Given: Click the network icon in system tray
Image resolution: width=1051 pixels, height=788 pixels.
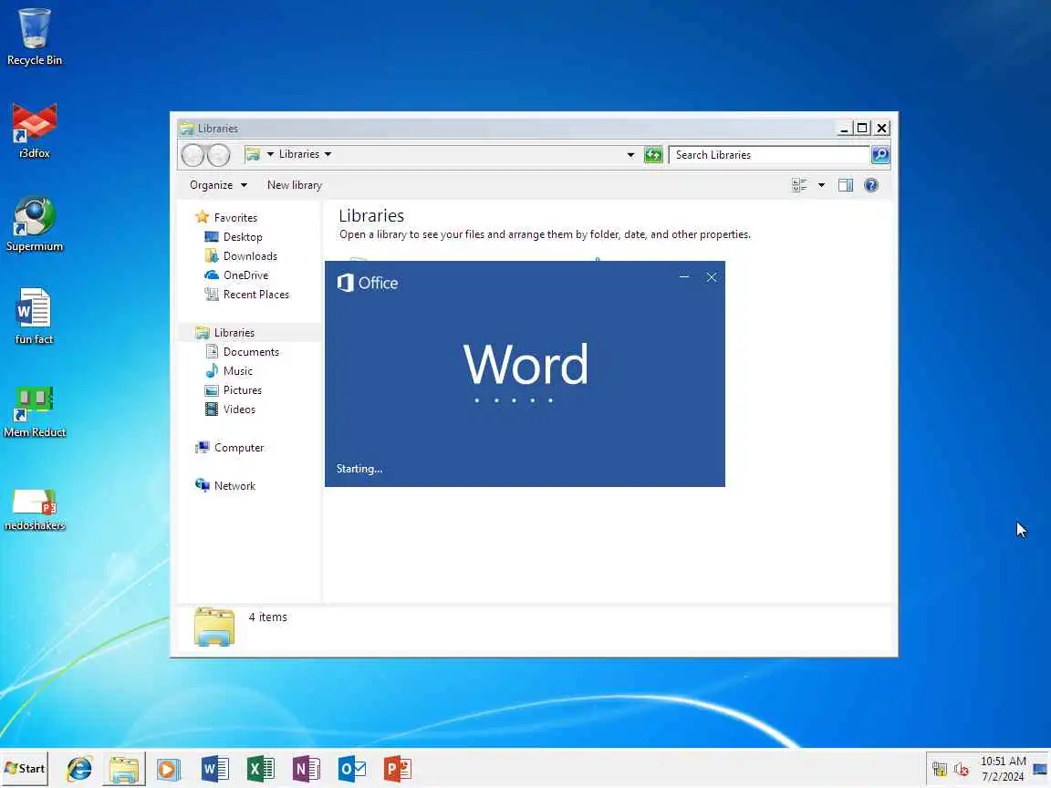Looking at the screenshot, I should [x=940, y=769].
